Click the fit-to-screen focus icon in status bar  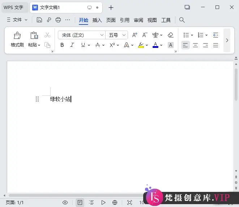click(x=129, y=202)
